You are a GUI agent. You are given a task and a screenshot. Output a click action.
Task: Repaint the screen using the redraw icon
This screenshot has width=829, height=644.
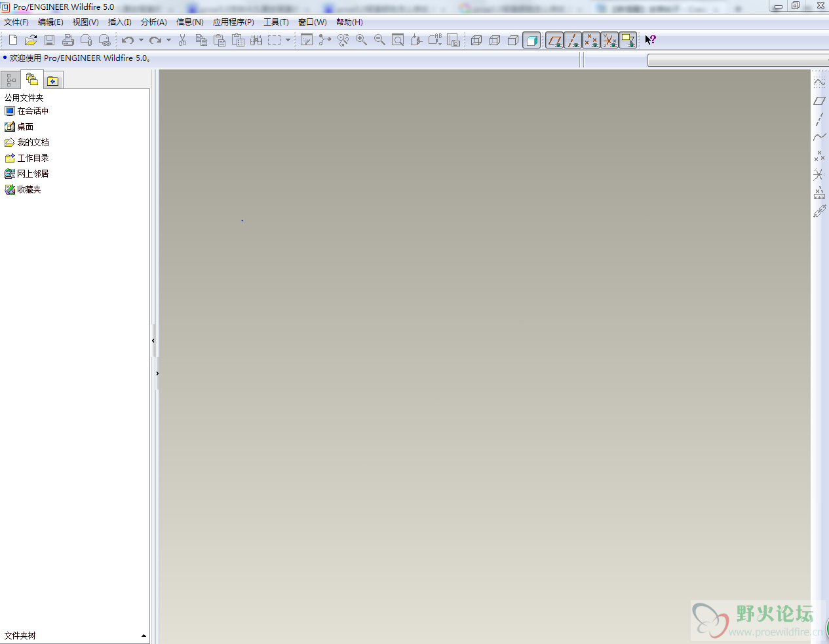click(306, 40)
